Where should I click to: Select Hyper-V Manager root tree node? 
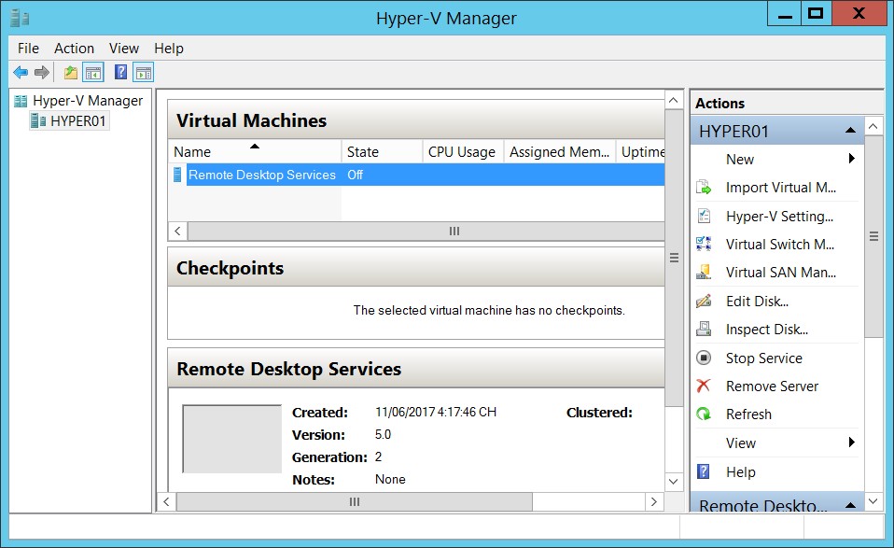[x=88, y=101]
